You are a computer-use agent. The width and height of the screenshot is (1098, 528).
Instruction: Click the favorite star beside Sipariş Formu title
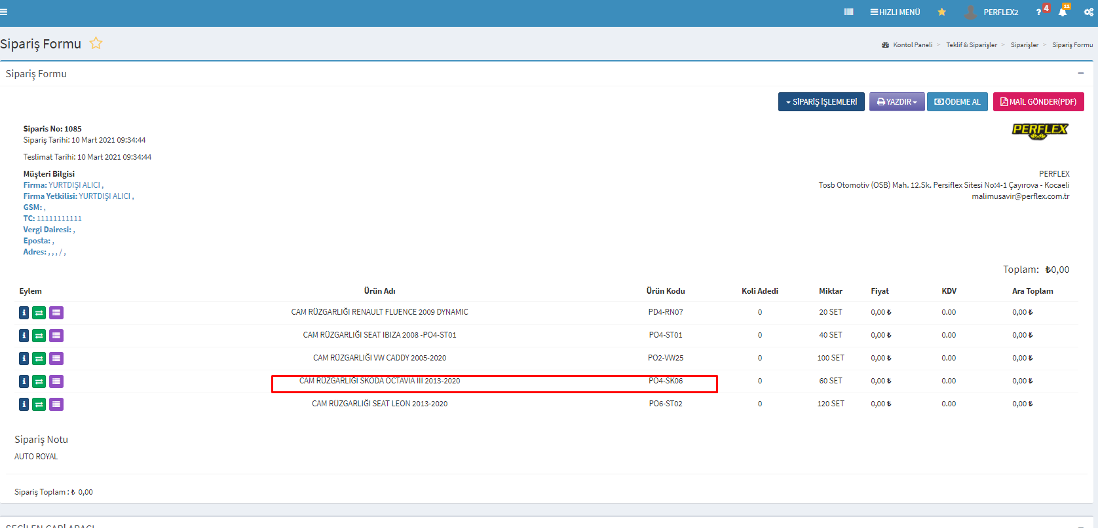point(96,43)
